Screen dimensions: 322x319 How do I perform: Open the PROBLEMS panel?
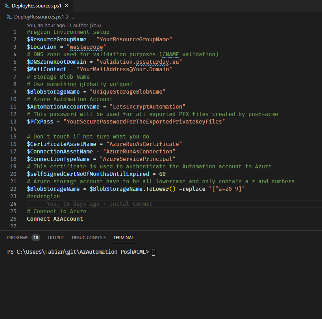18,238
